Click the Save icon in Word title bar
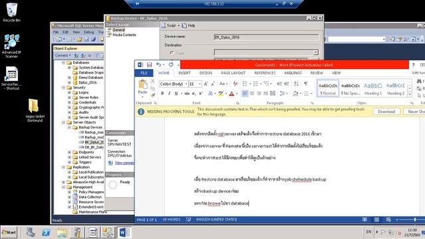Image resolution: width=425 pixels, height=239 pixels. [x=149, y=65]
